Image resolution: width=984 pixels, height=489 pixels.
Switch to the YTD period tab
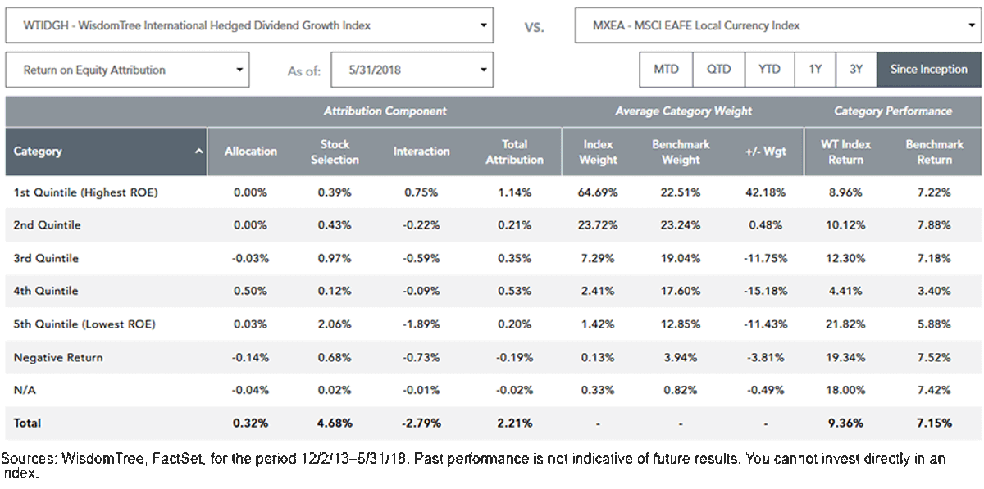tap(769, 70)
